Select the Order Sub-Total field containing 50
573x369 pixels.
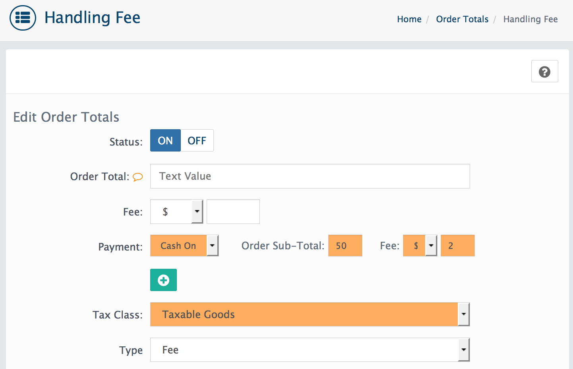pos(345,246)
